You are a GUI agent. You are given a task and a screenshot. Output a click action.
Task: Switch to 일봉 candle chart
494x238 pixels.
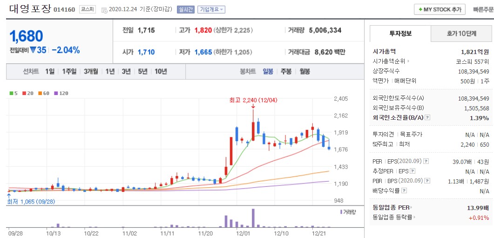(x=268, y=72)
